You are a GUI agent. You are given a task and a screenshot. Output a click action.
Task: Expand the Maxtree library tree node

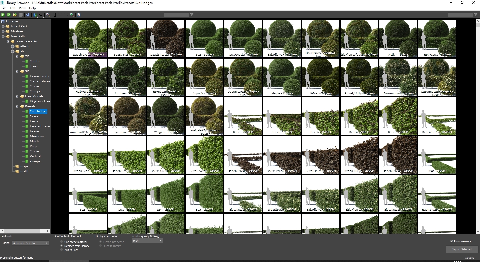point(3,31)
